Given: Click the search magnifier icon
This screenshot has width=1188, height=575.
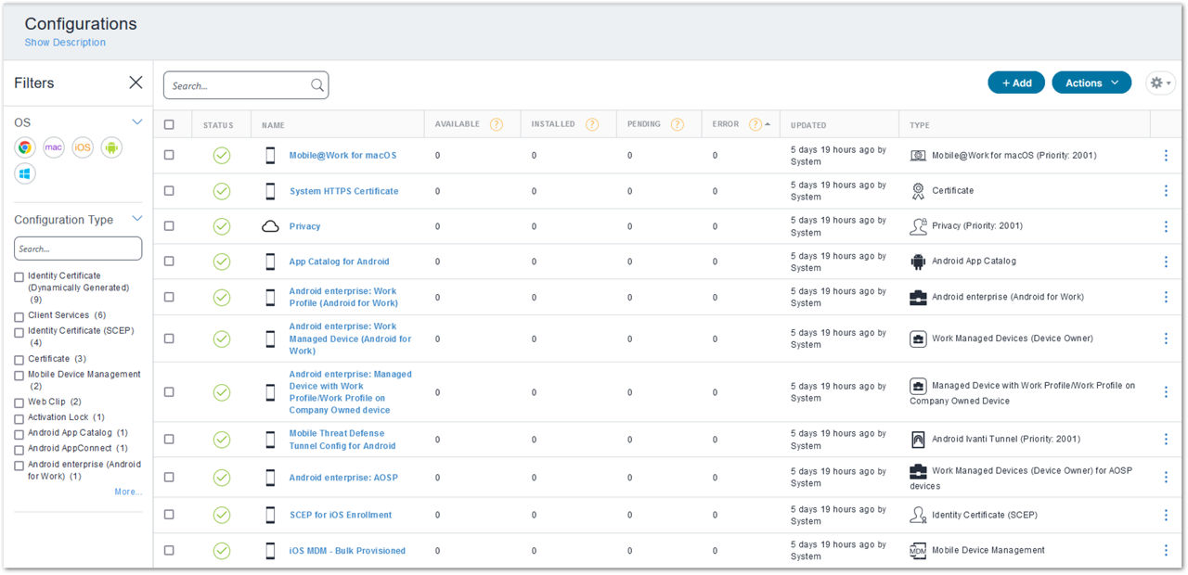Looking at the screenshot, I should tap(317, 85).
